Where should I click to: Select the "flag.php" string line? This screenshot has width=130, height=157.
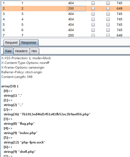(x=19, y=124)
